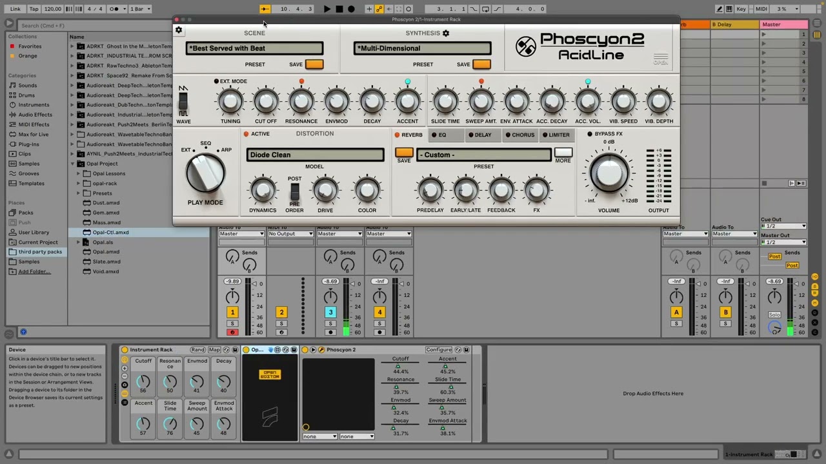Screen dimensions: 826x464
Task: Toggle the metronome in the transport bar
Action: pyautogui.click(x=114, y=9)
